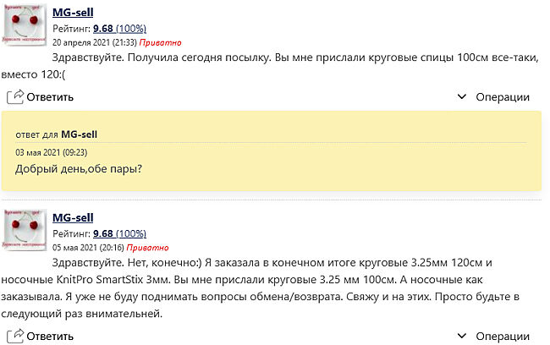
Task: Click the 03 мая 2021 reply timestamp
Action: point(51,152)
